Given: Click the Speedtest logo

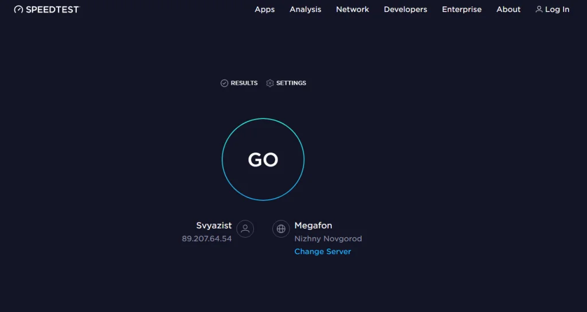Looking at the screenshot, I should (47, 9).
